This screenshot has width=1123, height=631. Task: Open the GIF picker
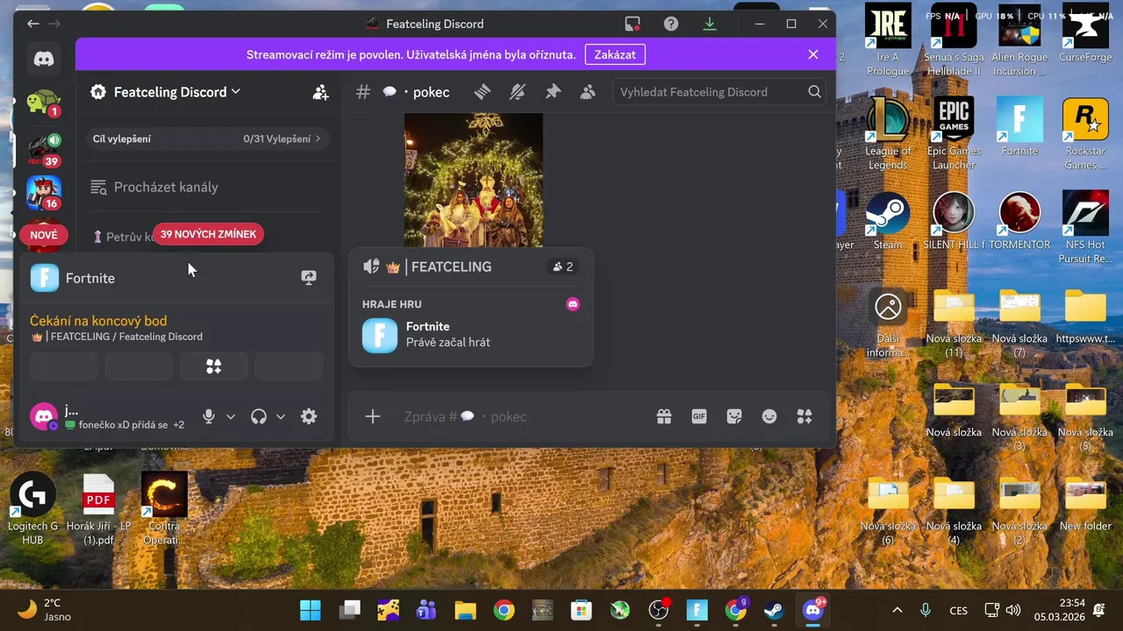click(x=699, y=416)
